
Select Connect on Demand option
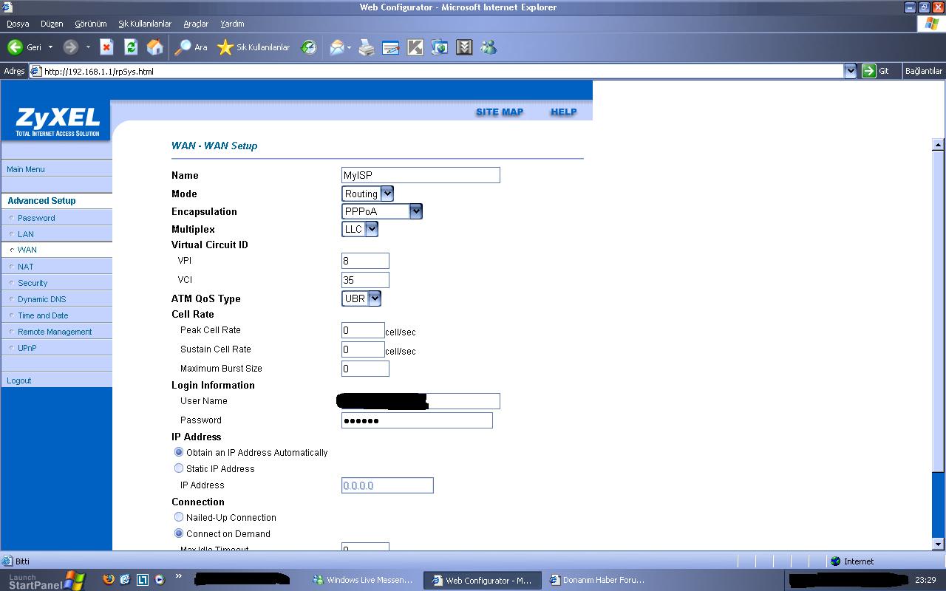(x=179, y=533)
